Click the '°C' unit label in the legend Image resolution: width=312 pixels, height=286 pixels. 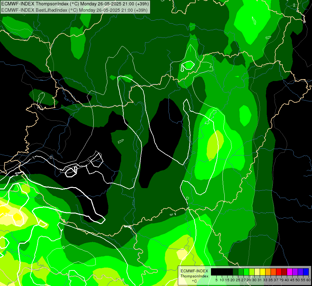(x=194, y=281)
